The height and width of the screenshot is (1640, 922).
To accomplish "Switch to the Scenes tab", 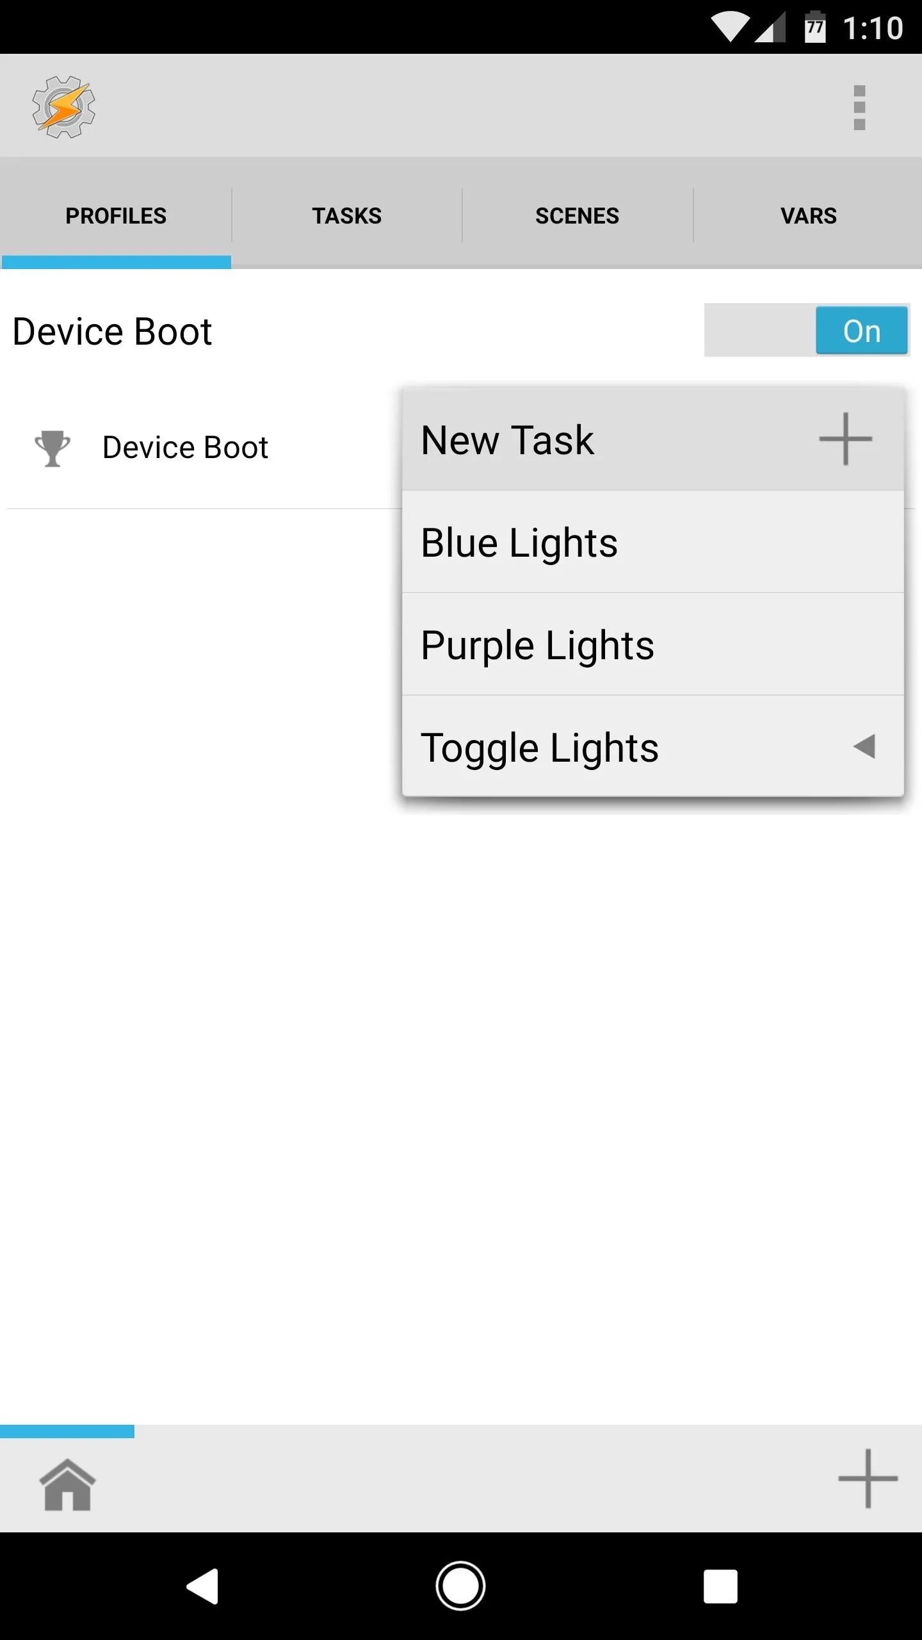I will click(577, 216).
